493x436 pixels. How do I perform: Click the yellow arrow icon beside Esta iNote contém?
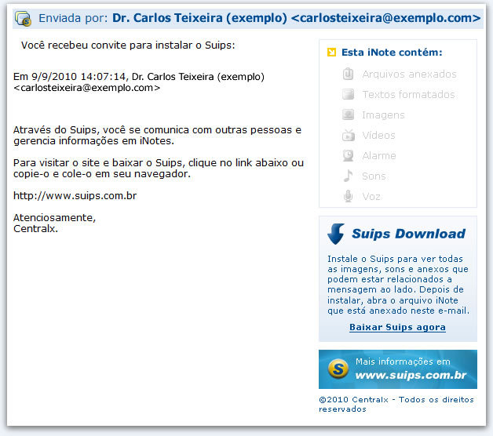click(331, 52)
